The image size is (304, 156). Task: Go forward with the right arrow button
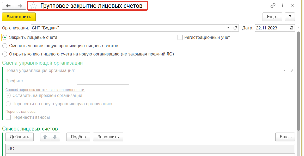20,6
